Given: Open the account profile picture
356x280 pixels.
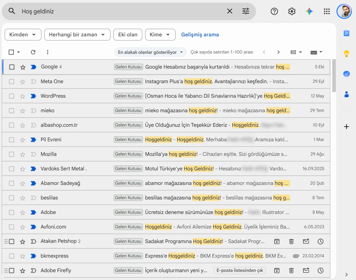Looking at the screenshot, I should click(344, 11).
